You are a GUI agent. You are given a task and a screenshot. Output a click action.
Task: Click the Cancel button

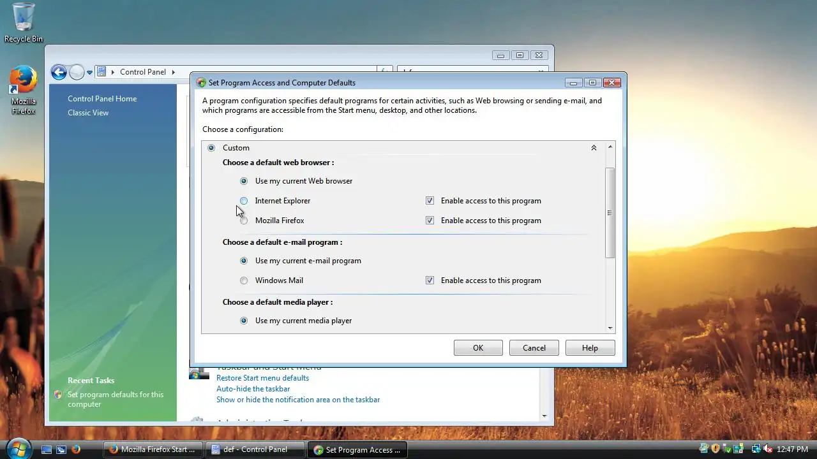[x=534, y=348]
